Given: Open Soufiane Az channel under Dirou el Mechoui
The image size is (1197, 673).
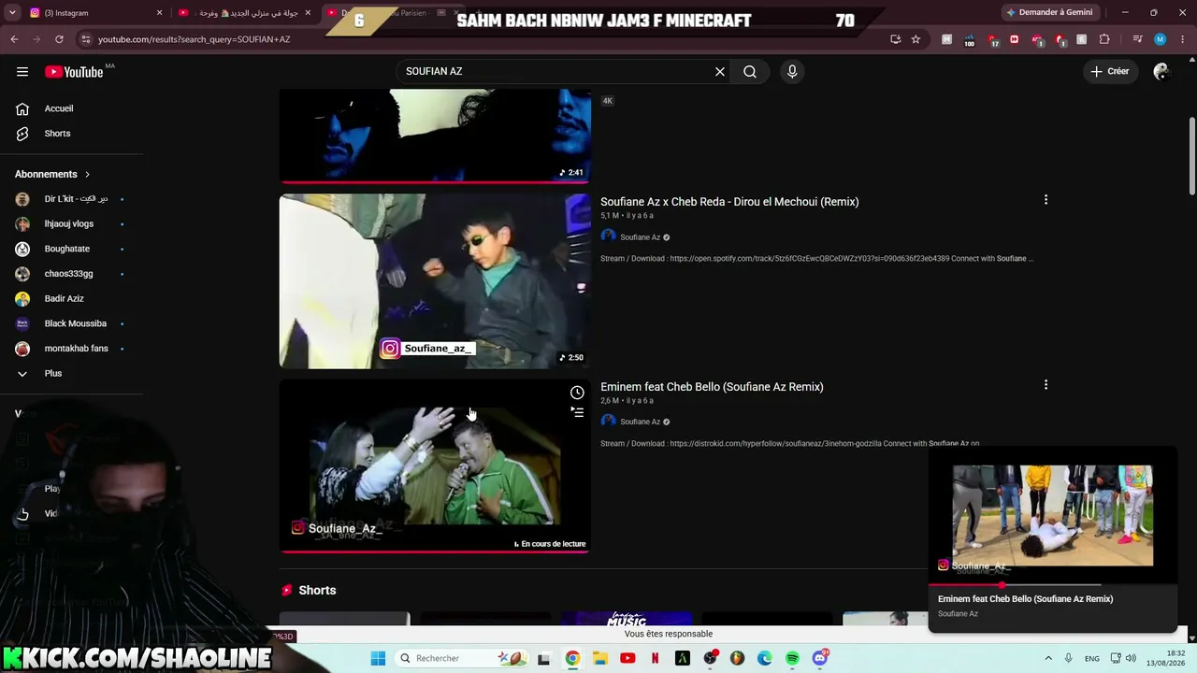Looking at the screenshot, I should (x=641, y=237).
